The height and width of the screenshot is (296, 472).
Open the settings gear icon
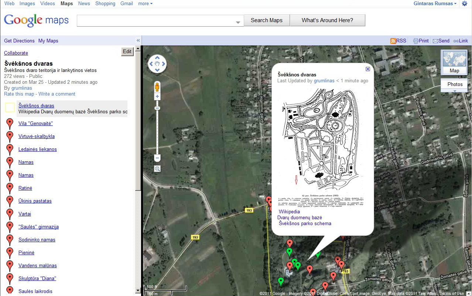pos(464,4)
